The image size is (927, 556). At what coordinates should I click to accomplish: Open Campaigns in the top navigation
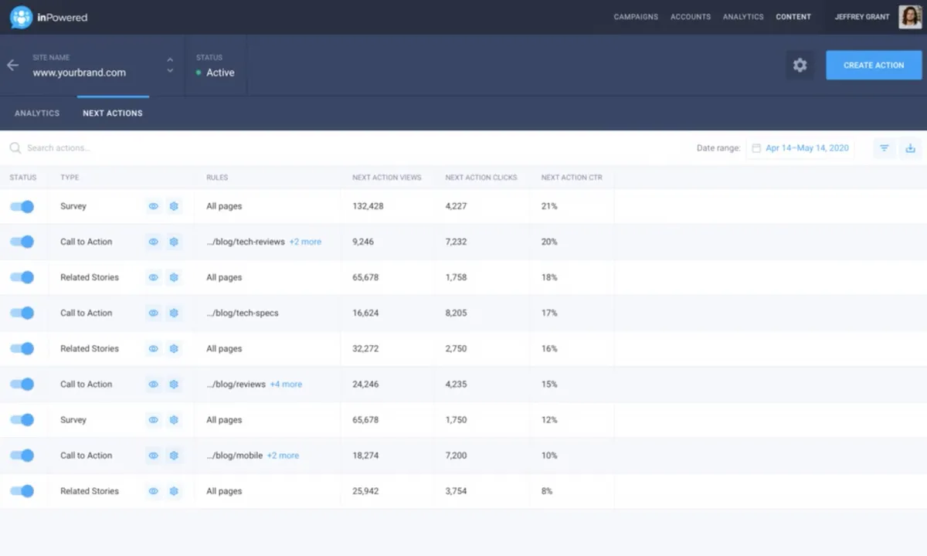(x=636, y=17)
